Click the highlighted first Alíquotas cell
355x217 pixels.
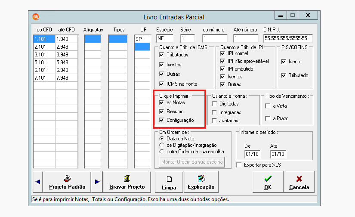(x=93, y=39)
